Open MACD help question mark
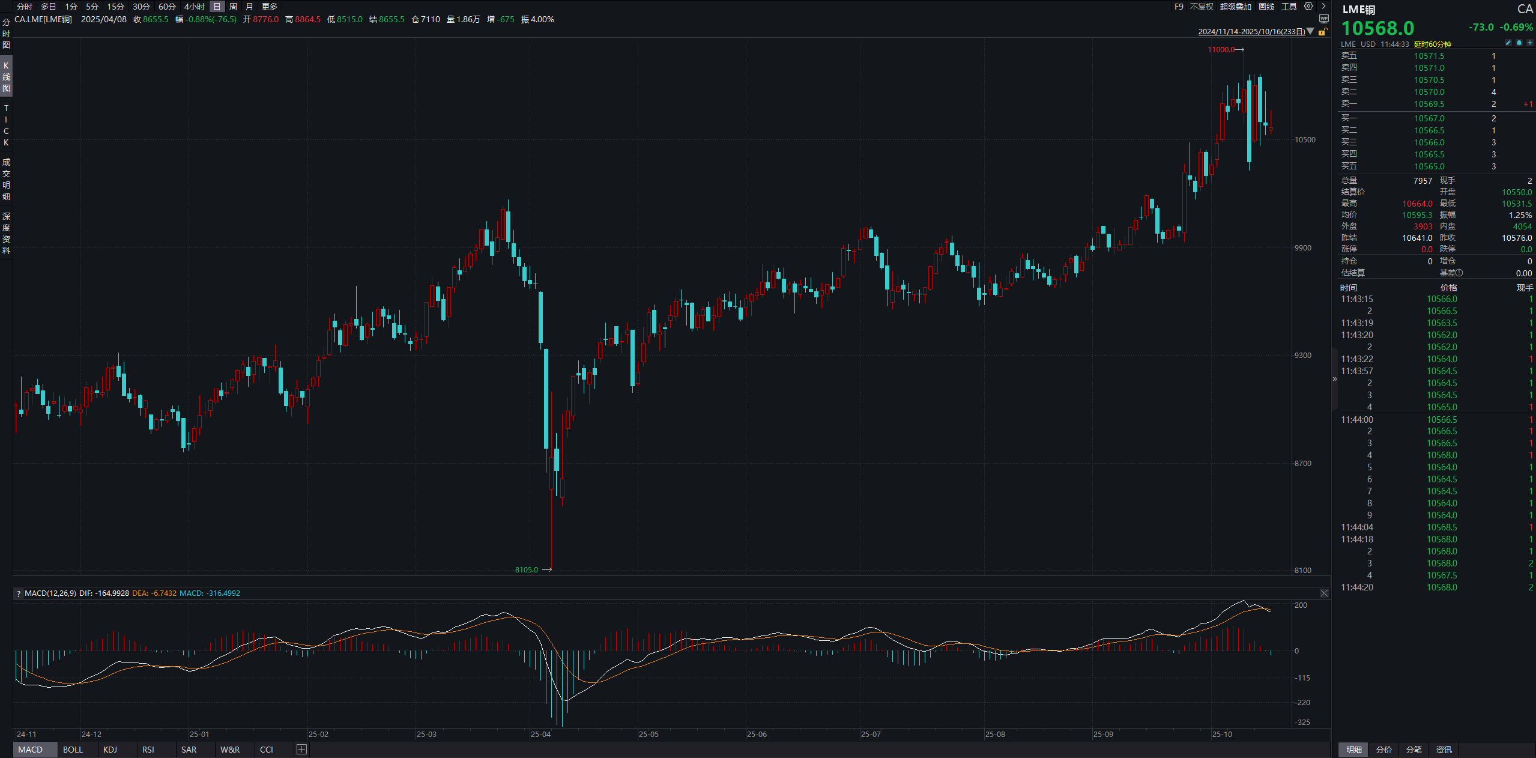The width and height of the screenshot is (1536, 758). click(19, 593)
